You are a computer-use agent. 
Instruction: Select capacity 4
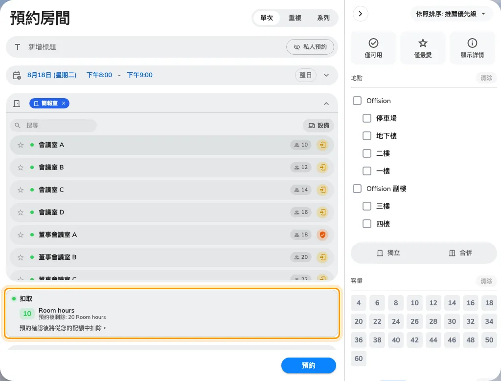point(359,303)
